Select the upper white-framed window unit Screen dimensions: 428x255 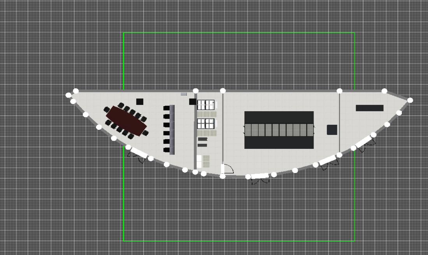206,105
